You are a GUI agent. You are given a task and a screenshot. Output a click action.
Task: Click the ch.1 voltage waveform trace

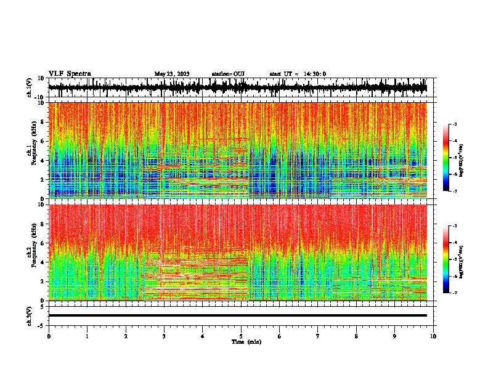pyautogui.click(x=237, y=87)
